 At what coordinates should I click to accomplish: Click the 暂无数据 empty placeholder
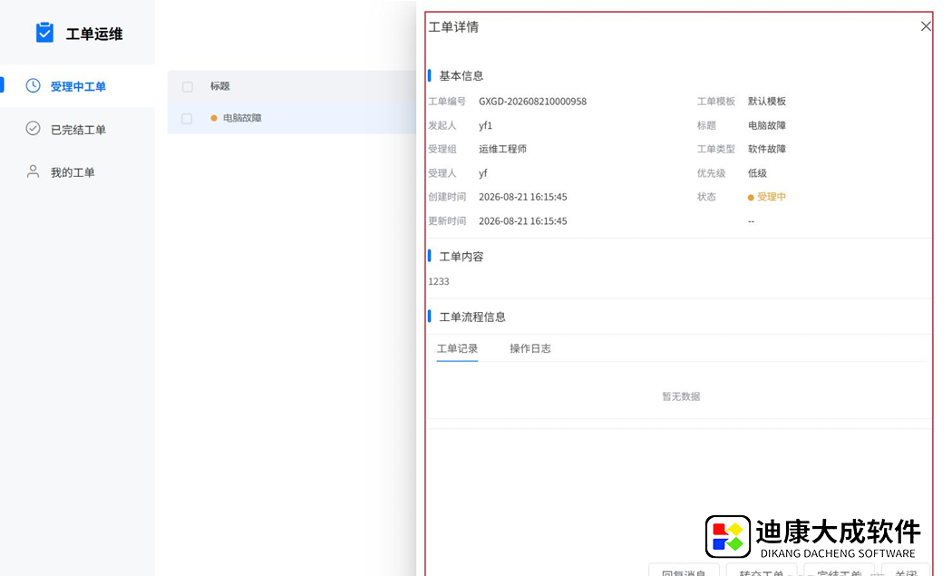681,396
